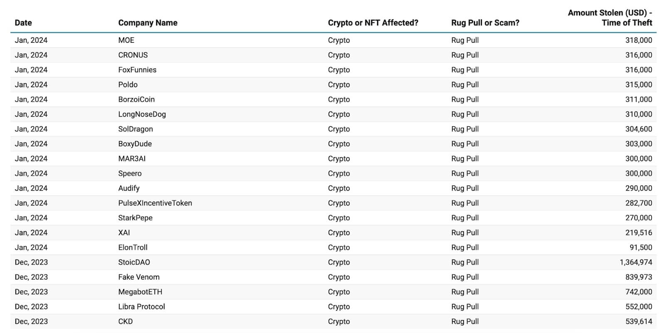
Task: Click the 315,000 amount value
Action: (x=639, y=85)
